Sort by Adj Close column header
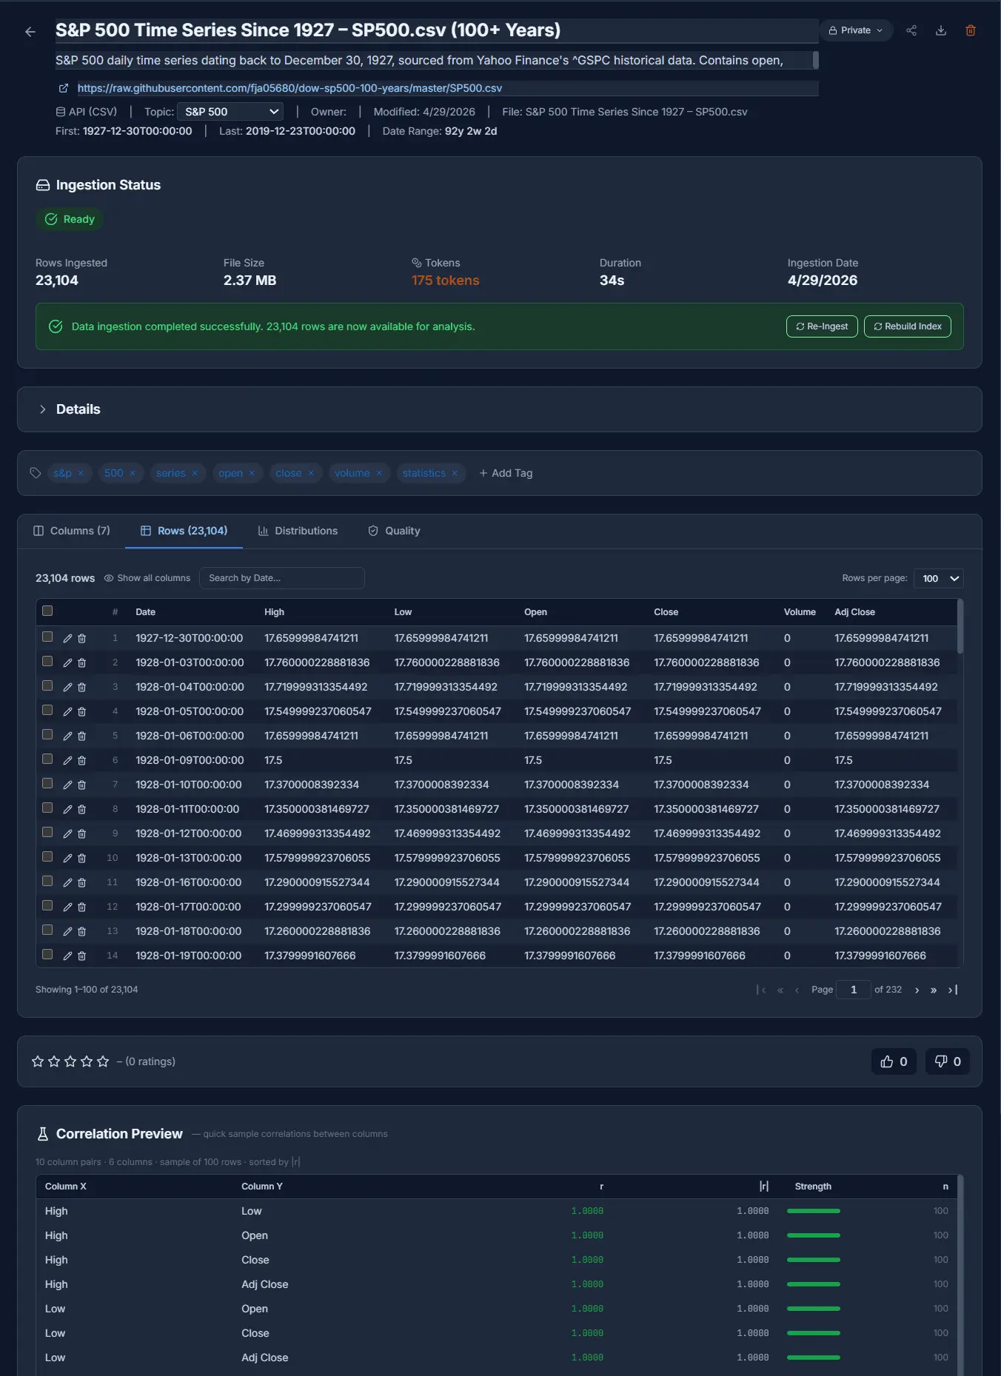The height and width of the screenshot is (1376, 1001). coord(854,612)
